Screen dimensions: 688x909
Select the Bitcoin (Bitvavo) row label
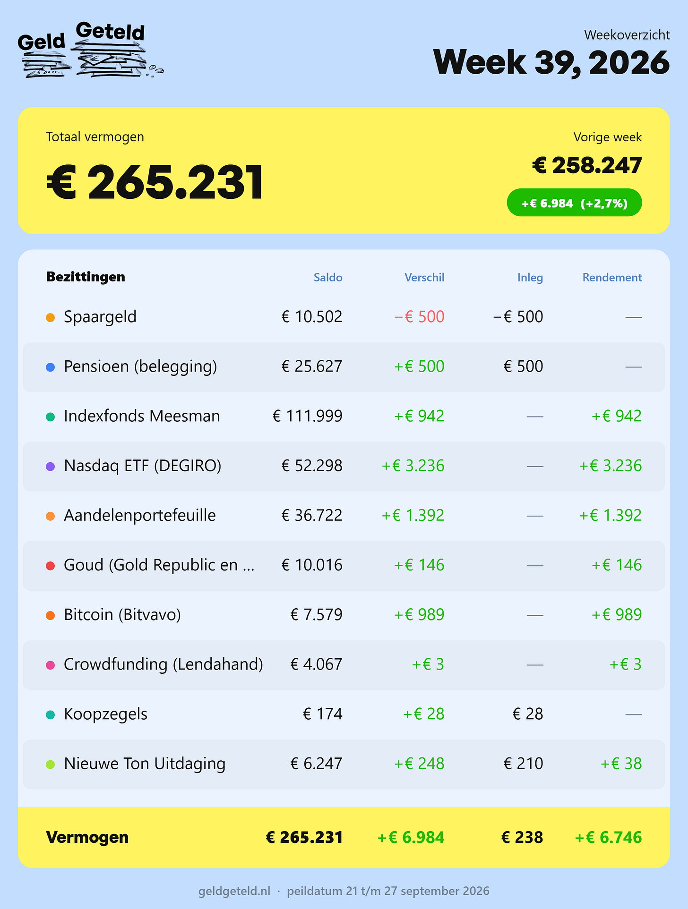pyautogui.click(x=122, y=615)
